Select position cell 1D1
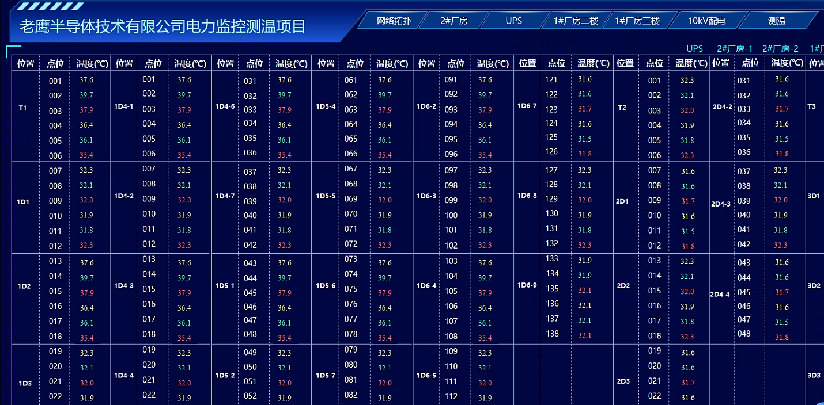Image resolution: width=824 pixels, height=405 pixels. [23, 202]
